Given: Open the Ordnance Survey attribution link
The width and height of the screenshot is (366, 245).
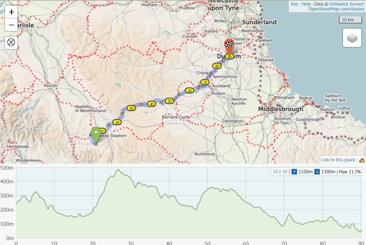Looking at the screenshot, I should click(x=347, y=4).
